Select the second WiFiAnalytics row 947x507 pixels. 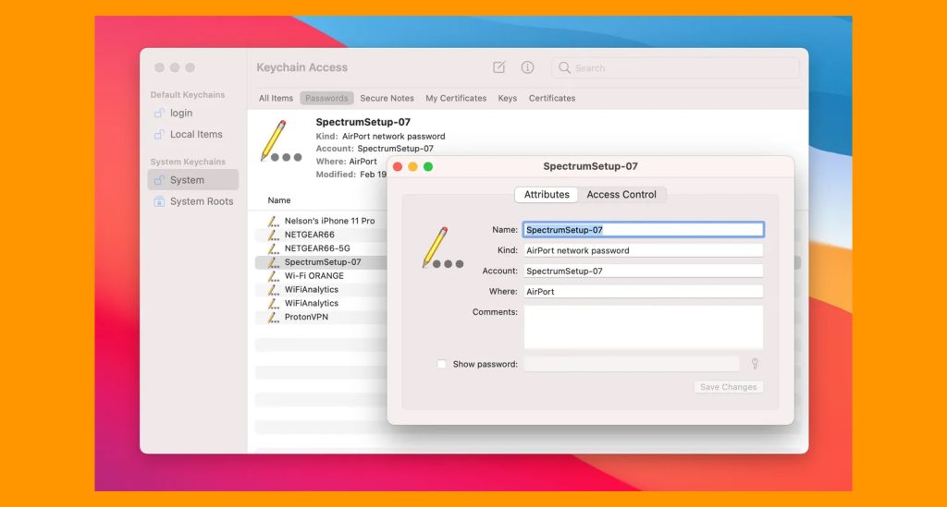click(321, 303)
